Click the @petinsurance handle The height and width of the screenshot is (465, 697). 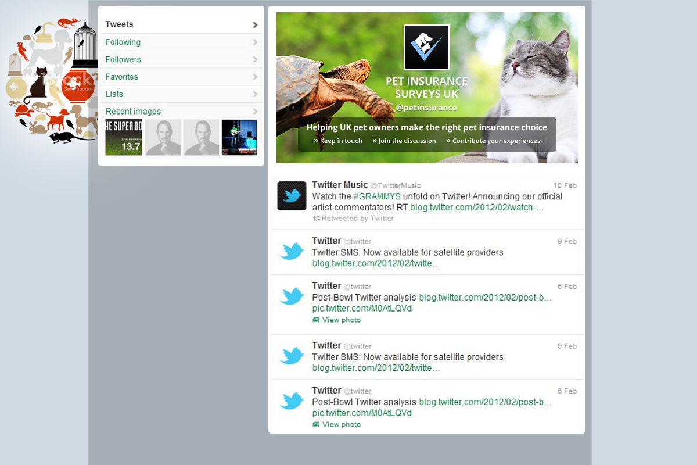pyautogui.click(x=427, y=108)
